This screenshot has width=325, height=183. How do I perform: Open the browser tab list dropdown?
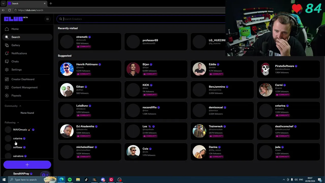tap(3, 4)
